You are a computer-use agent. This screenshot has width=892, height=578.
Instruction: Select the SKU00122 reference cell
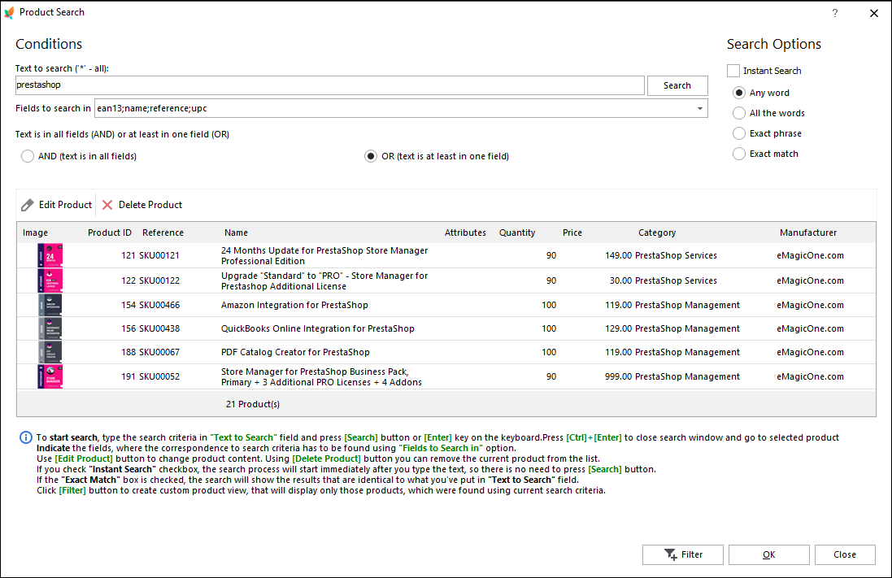point(159,280)
